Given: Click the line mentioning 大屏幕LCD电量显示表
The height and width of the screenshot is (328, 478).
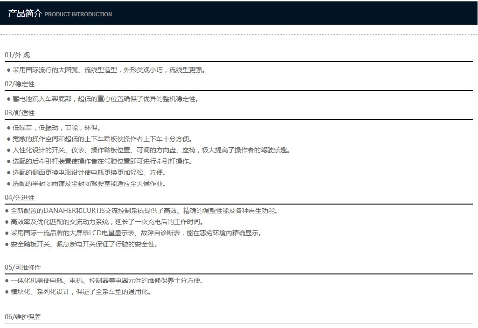Looking at the screenshot, I should [x=133, y=233].
